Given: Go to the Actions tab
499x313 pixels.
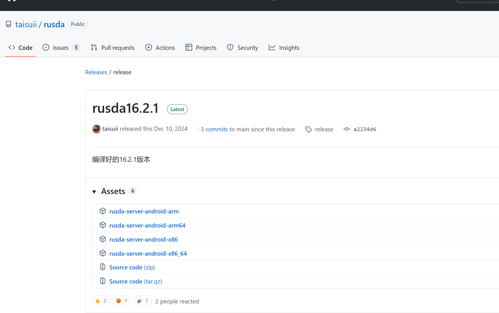Looking at the screenshot, I should 160,48.
